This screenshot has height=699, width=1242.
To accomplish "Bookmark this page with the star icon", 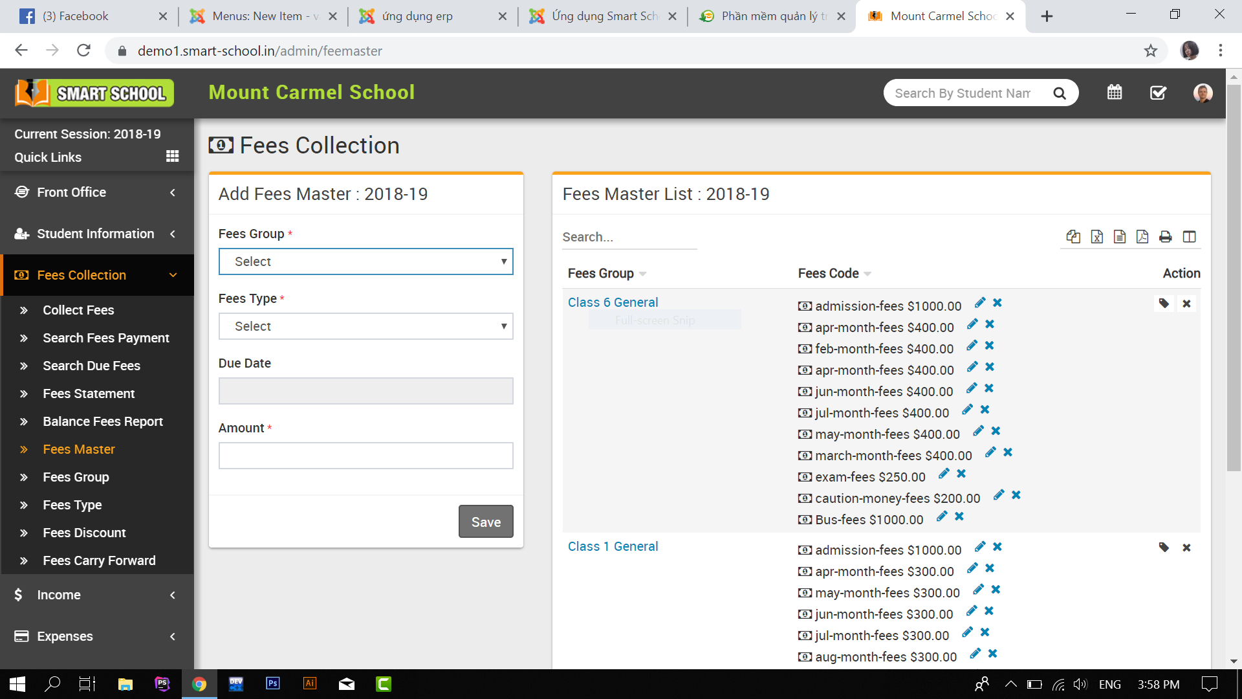I will coord(1150,50).
